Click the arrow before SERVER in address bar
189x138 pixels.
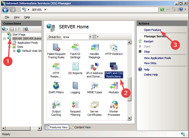pyautogui.click(x=29, y=10)
